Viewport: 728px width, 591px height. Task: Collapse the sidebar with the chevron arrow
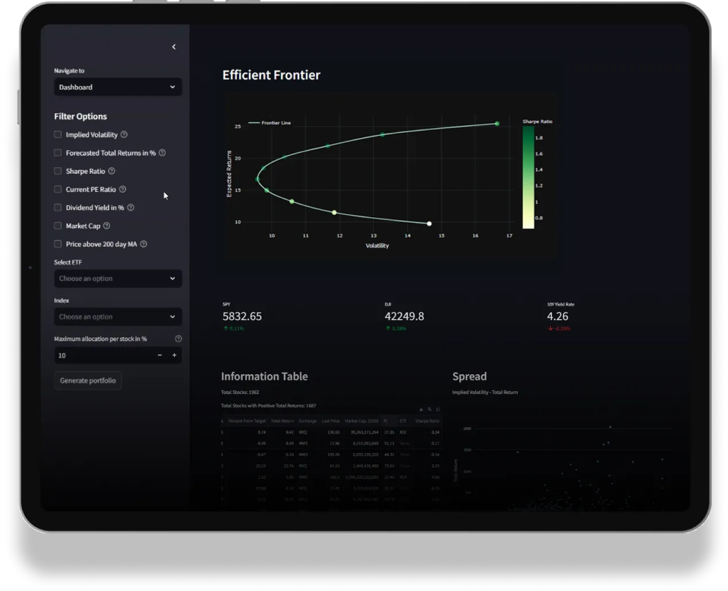click(x=174, y=47)
